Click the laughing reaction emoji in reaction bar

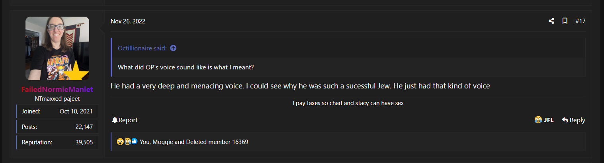coord(127,142)
